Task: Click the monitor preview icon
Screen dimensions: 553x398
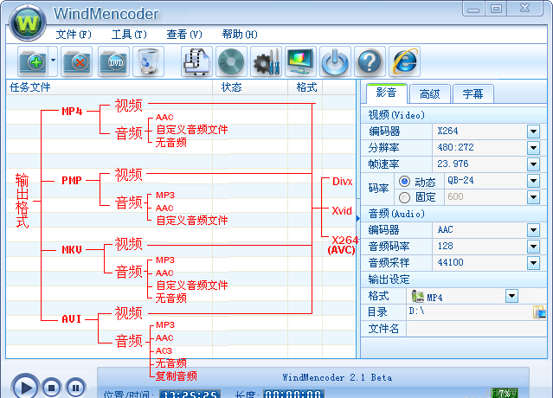Action: click(x=300, y=61)
